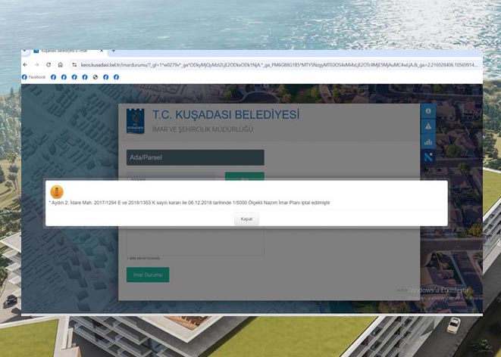Click the Kuşadası municipality logo
The height and width of the screenshot is (357, 501).
tap(136, 121)
